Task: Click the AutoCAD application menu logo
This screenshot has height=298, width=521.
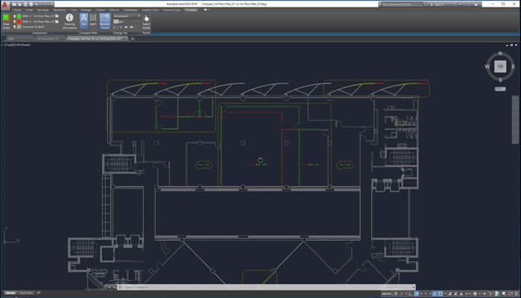Action: (5, 5)
